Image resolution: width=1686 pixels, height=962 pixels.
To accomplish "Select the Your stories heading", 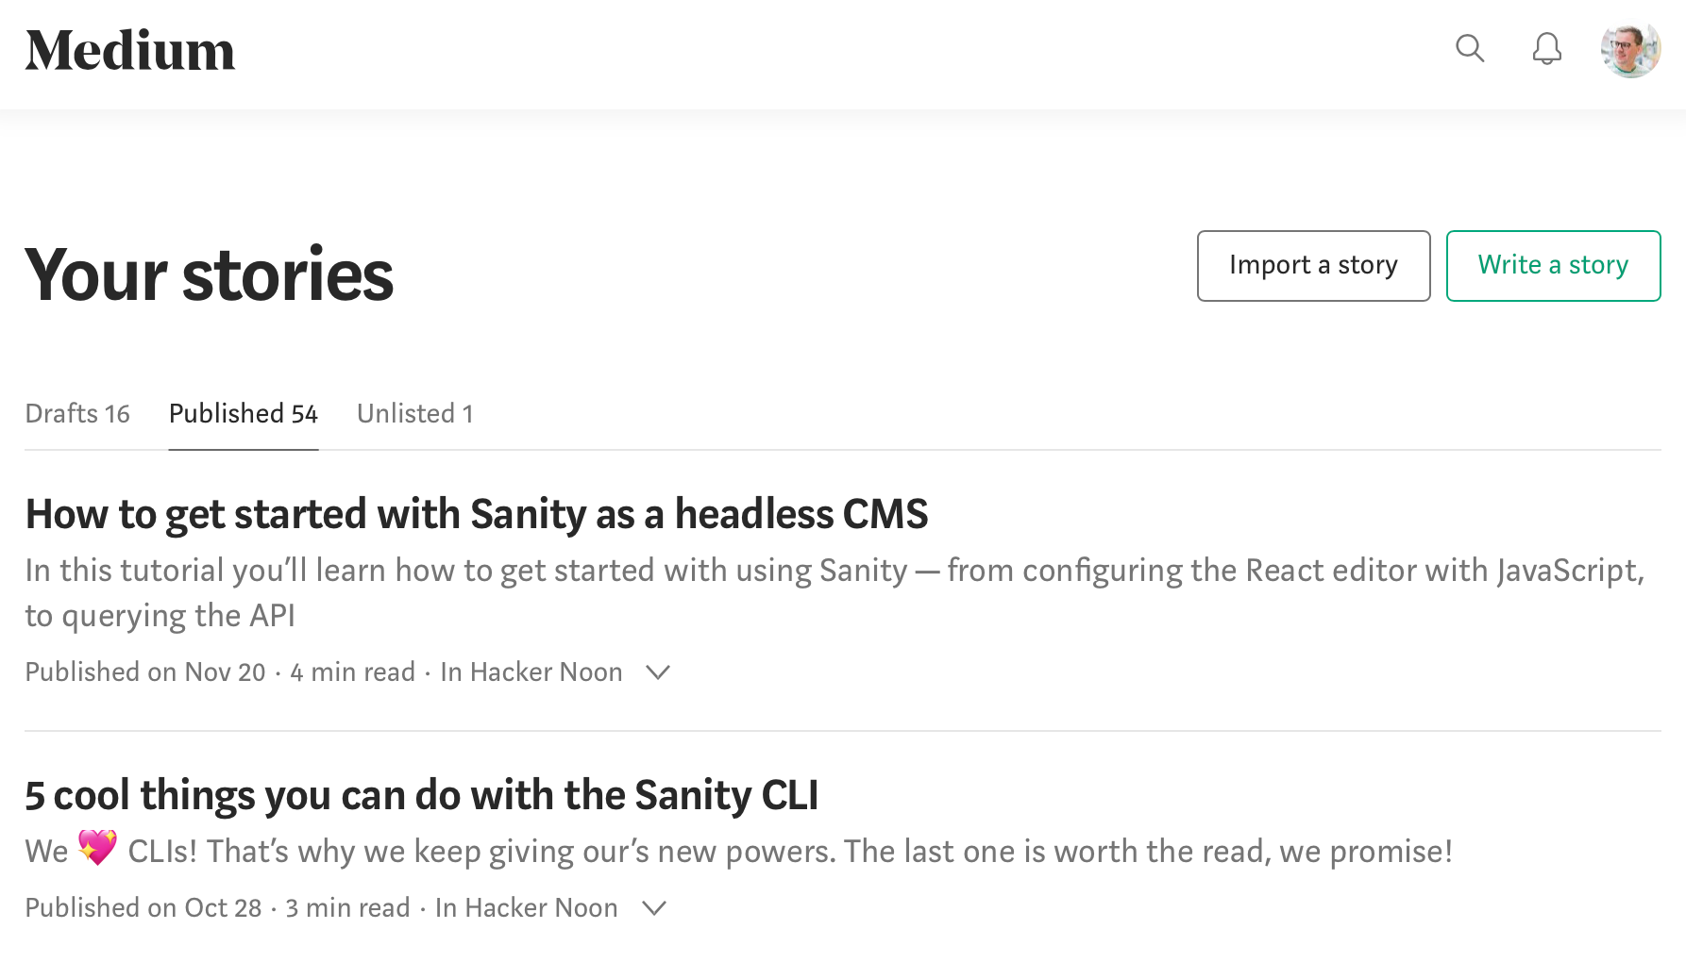I will 209,275.
